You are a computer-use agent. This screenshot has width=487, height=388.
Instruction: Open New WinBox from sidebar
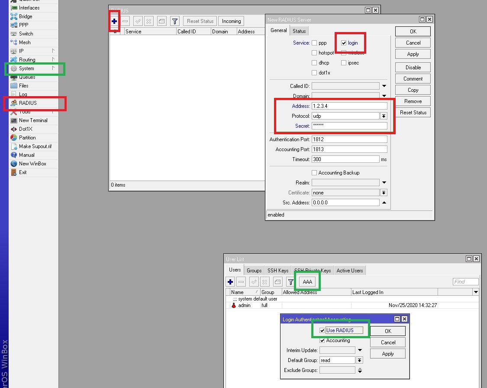tap(33, 164)
